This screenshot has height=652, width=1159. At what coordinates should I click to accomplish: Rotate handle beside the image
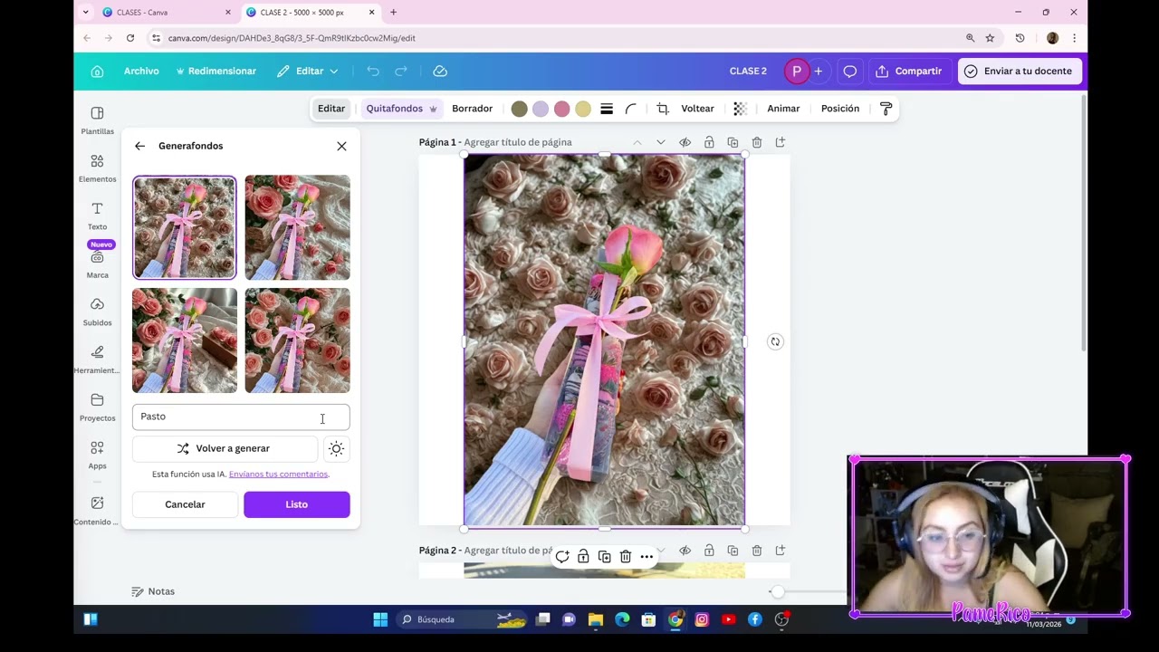pos(775,341)
